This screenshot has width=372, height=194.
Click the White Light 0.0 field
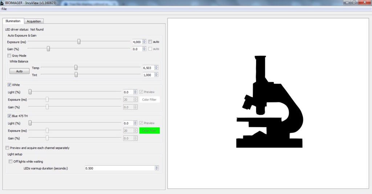[128, 92]
